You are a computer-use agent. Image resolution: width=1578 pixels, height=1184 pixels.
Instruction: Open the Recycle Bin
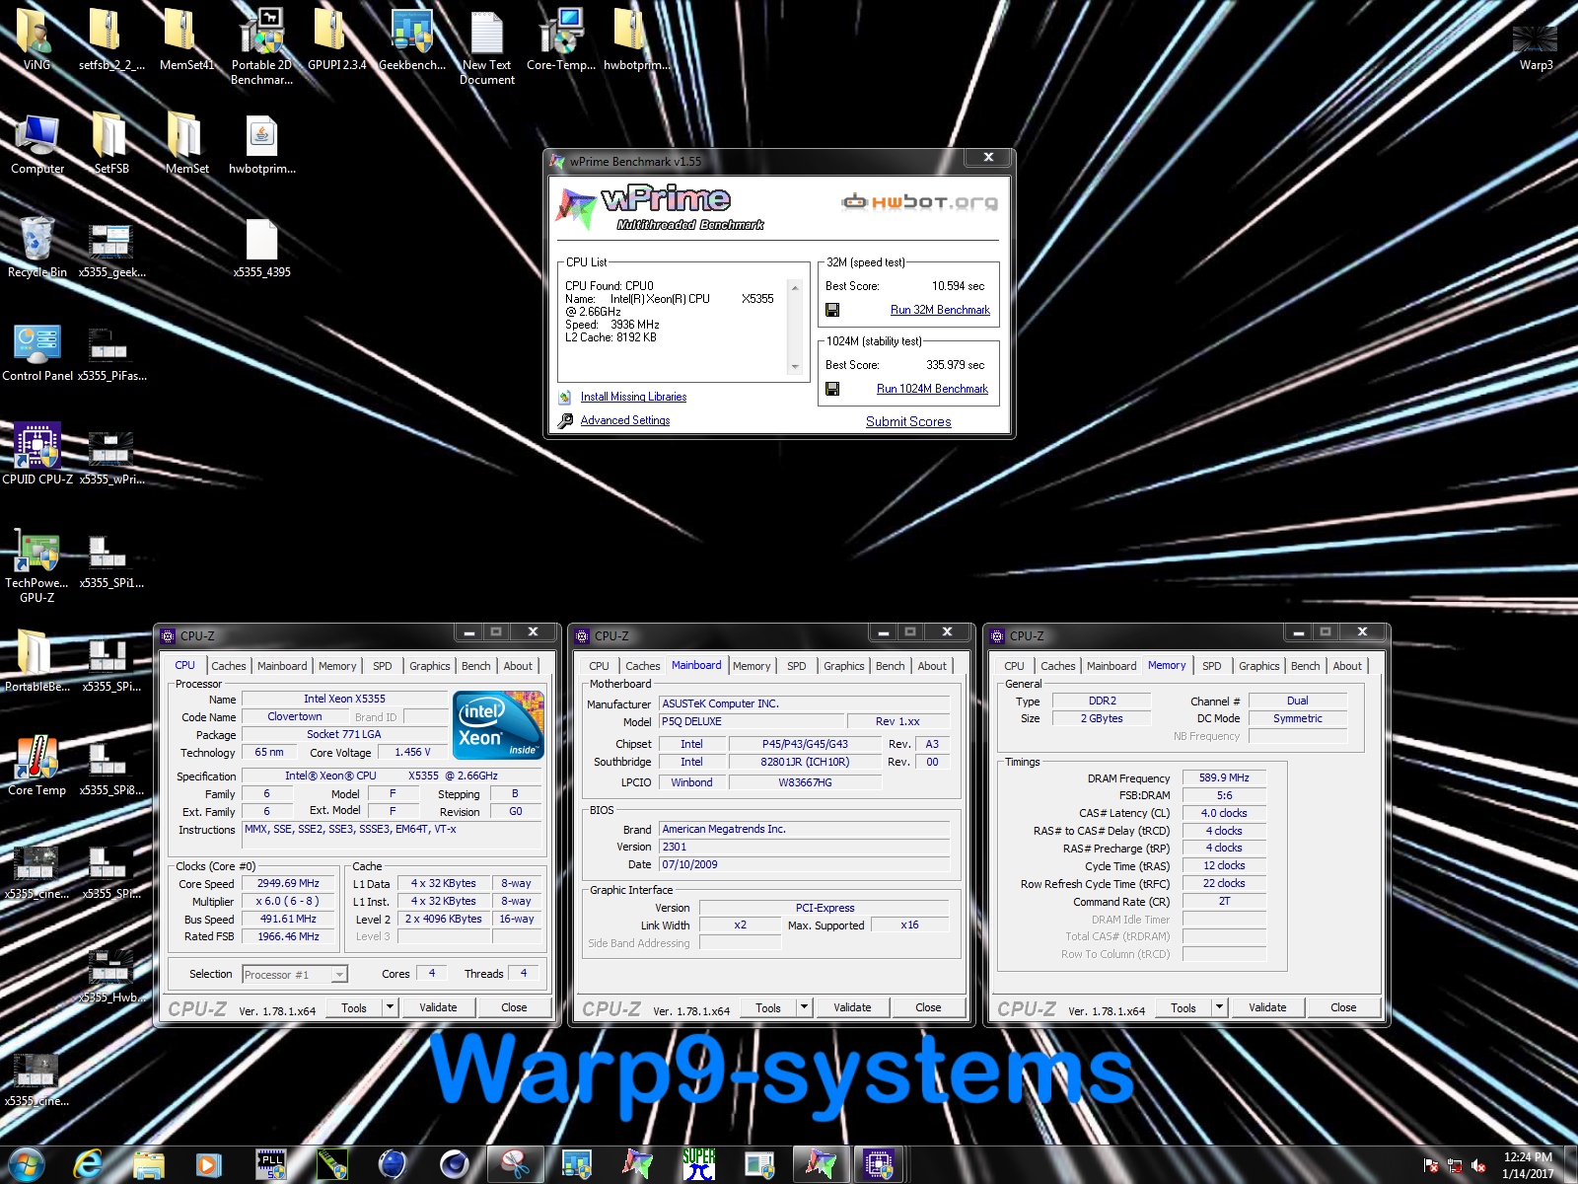click(x=37, y=247)
